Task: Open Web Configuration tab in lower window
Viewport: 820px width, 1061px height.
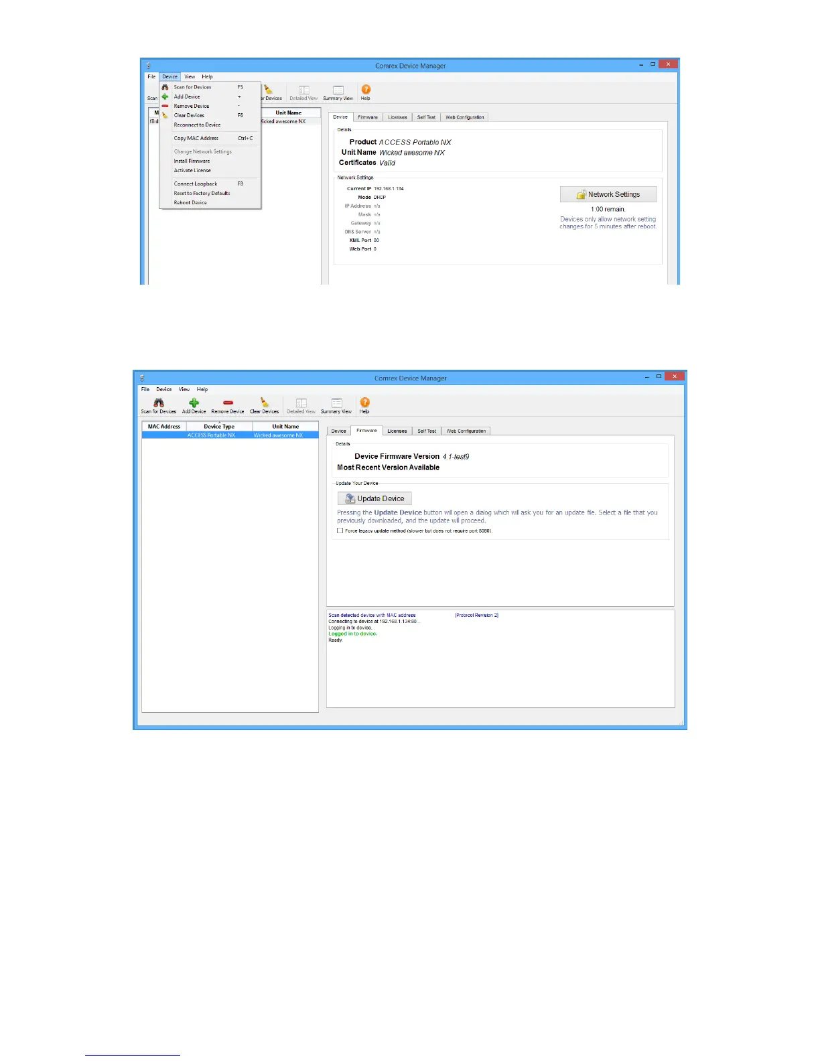Action: click(x=466, y=431)
